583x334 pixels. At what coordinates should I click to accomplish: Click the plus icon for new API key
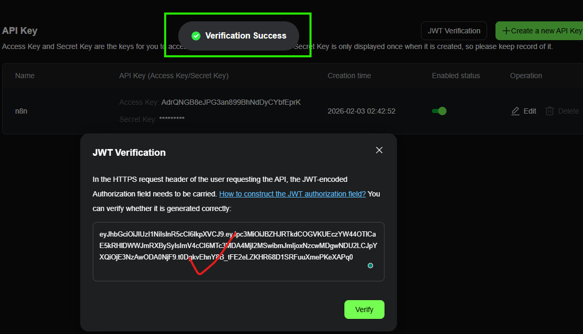[x=506, y=31]
